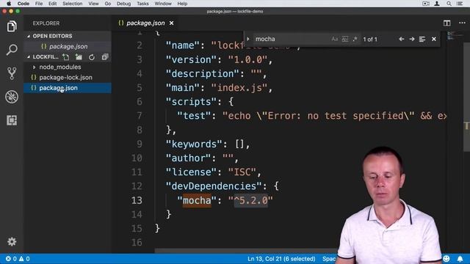Viewport: 470px width, 264px height.
Task: Click the "scripts" key on line 6
Action: click(191, 102)
